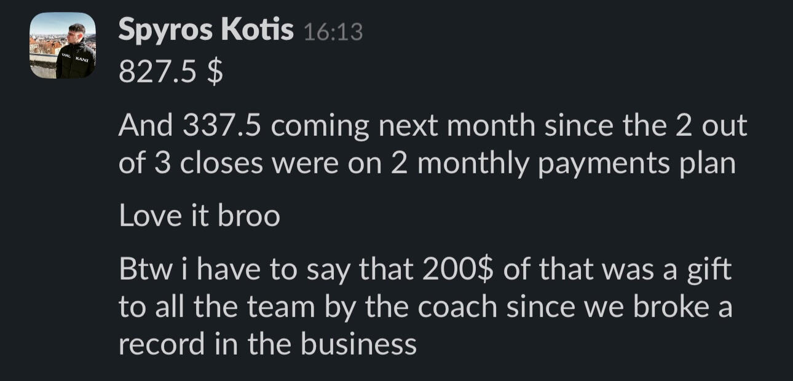Click the 16:13 message timestamp
793x381 pixels.
point(333,32)
